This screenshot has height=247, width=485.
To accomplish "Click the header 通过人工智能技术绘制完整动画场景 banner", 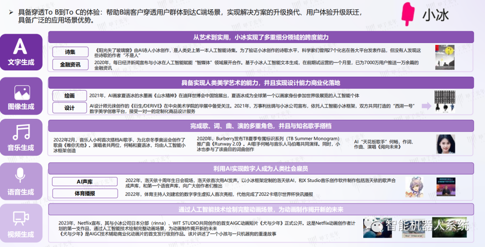I will point(261,209).
